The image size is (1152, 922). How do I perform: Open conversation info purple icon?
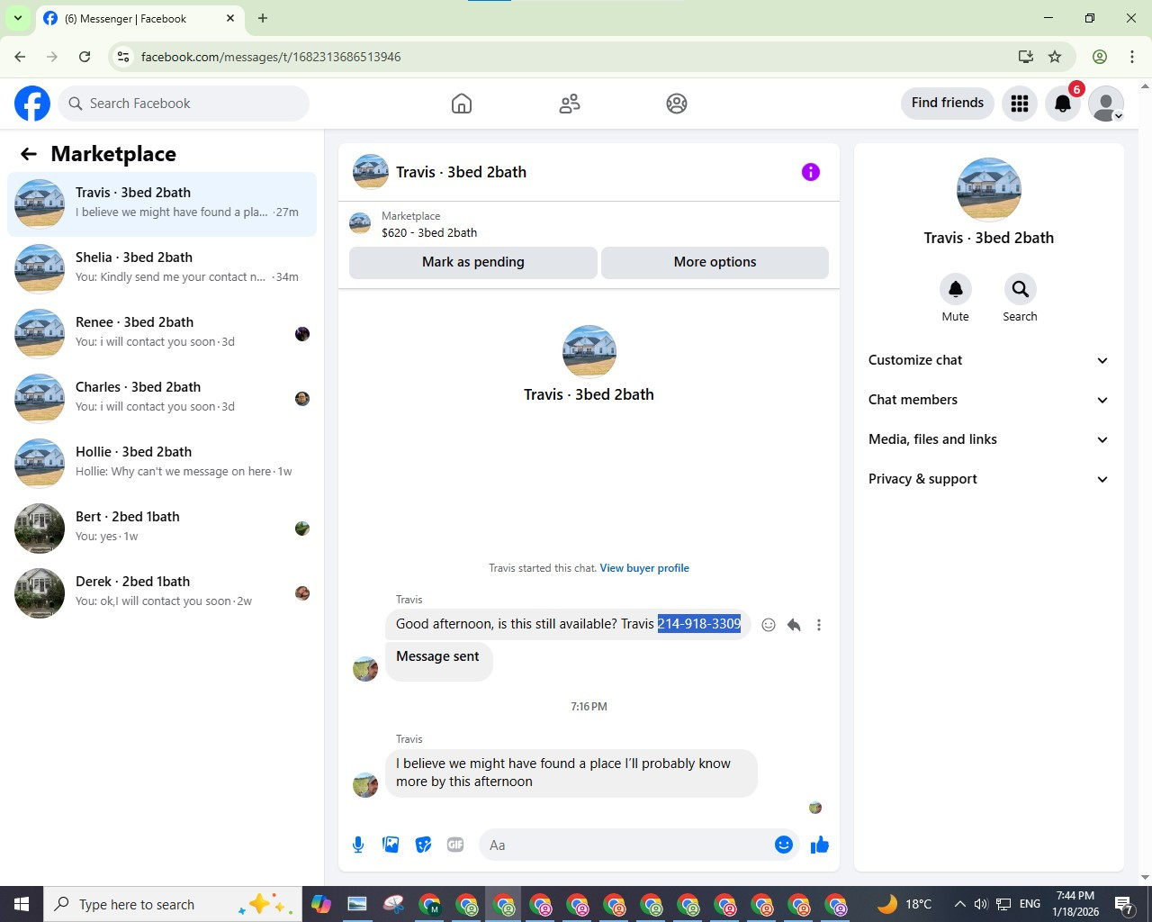coord(811,172)
